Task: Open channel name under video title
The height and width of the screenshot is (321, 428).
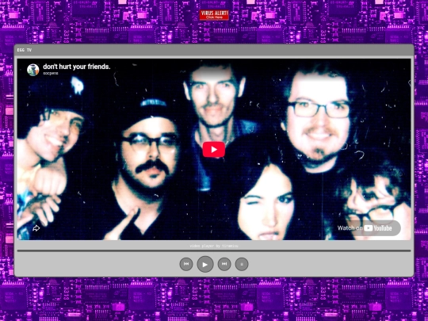Action: (x=51, y=73)
